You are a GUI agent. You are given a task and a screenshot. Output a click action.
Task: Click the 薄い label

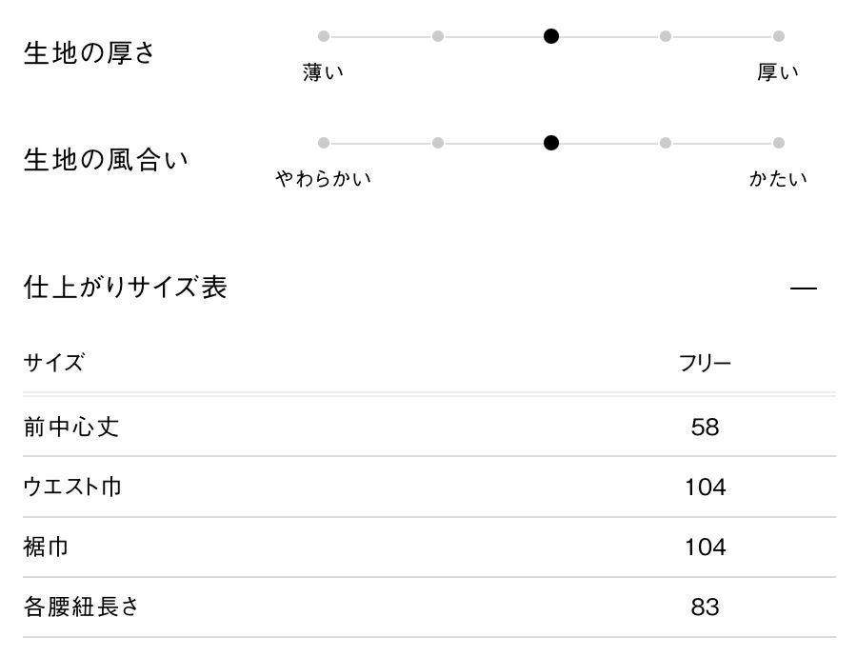324,72
